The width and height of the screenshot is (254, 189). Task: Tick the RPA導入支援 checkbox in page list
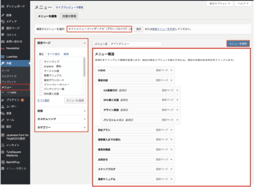pos(41,94)
